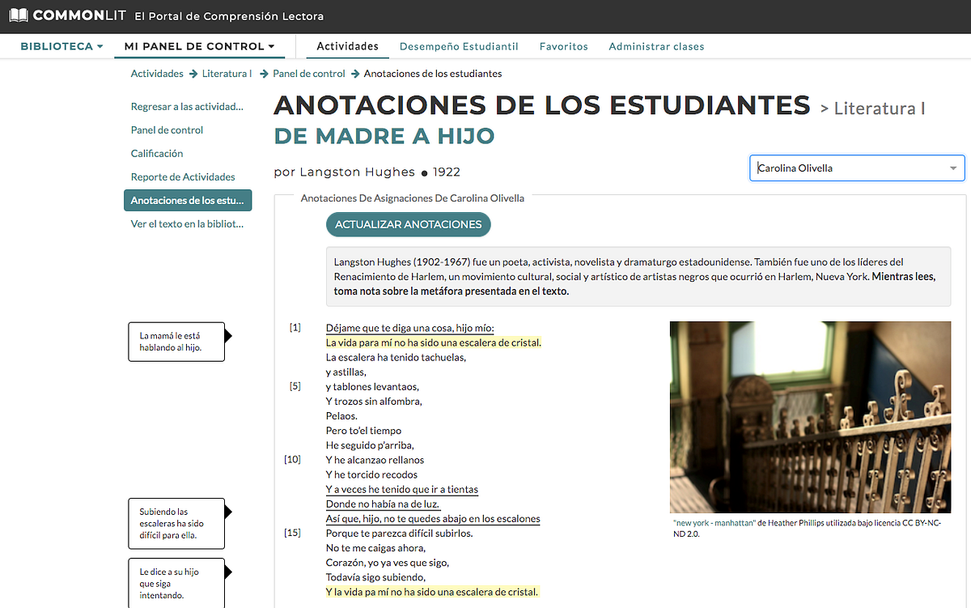The width and height of the screenshot is (971, 608).
Task: Open the Favoritos tab
Action: click(x=563, y=46)
